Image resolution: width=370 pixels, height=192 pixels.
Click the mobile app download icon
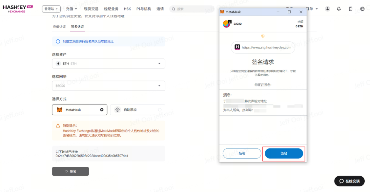click(x=351, y=9)
